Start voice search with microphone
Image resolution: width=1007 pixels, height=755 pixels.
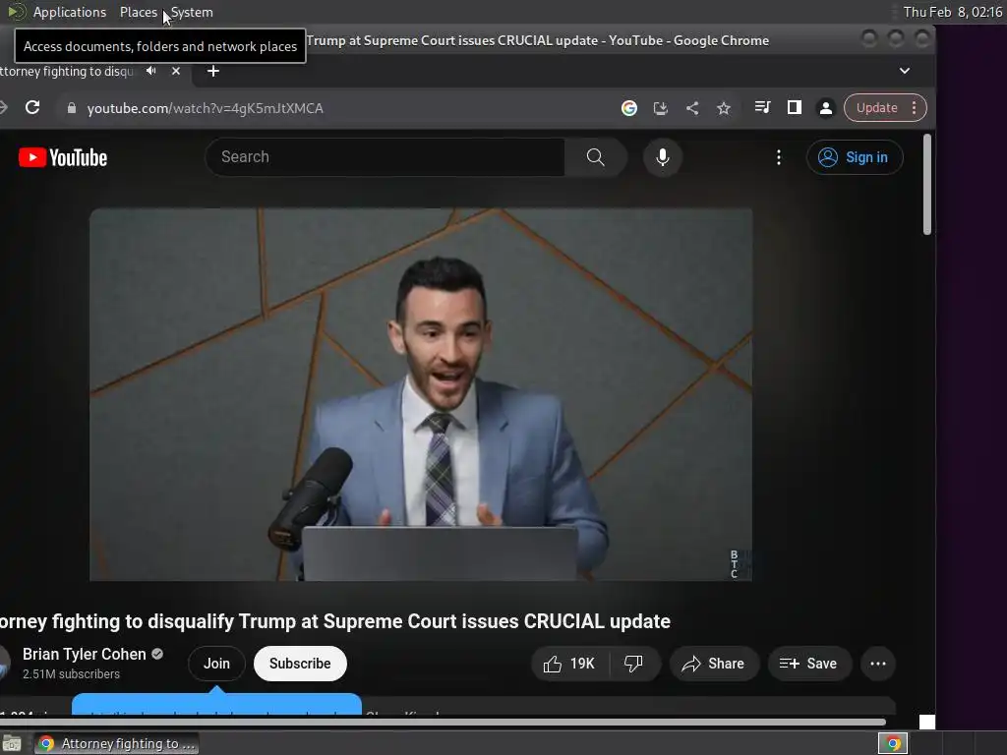click(663, 156)
